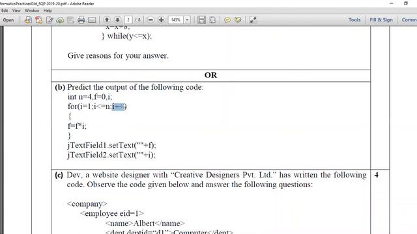Open the Tools pane
Image resolution: width=417 pixels, height=234 pixels.
click(354, 20)
